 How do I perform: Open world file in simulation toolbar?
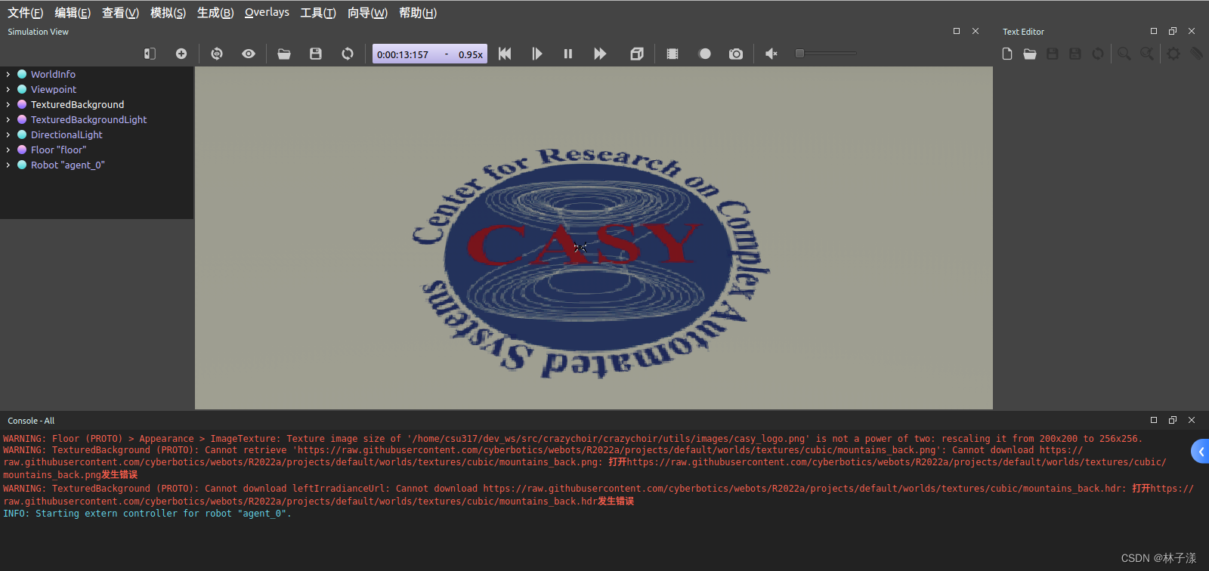[x=284, y=54]
